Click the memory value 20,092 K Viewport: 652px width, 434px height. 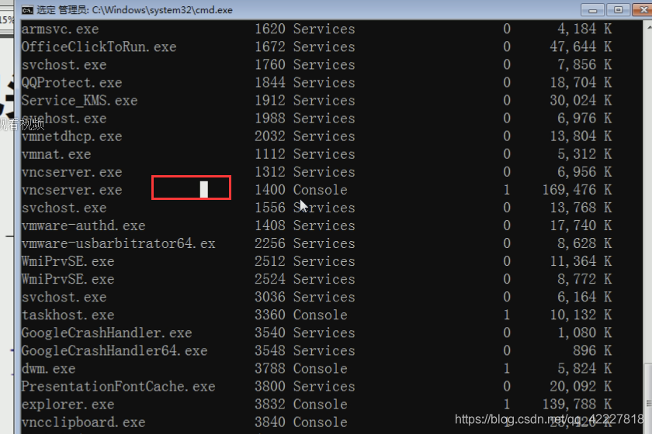pyautogui.click(x=581, y=386)
